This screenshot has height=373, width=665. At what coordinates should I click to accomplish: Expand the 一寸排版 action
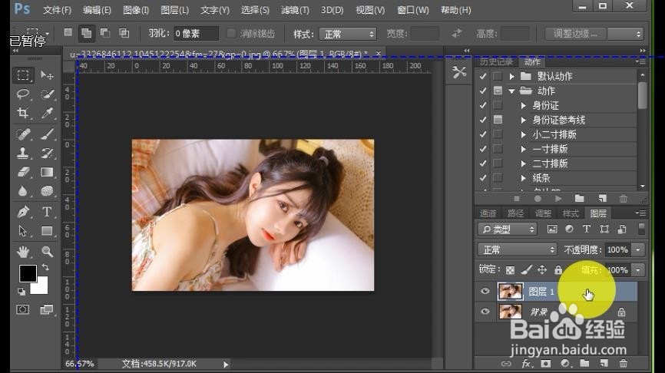pos(524,149)
